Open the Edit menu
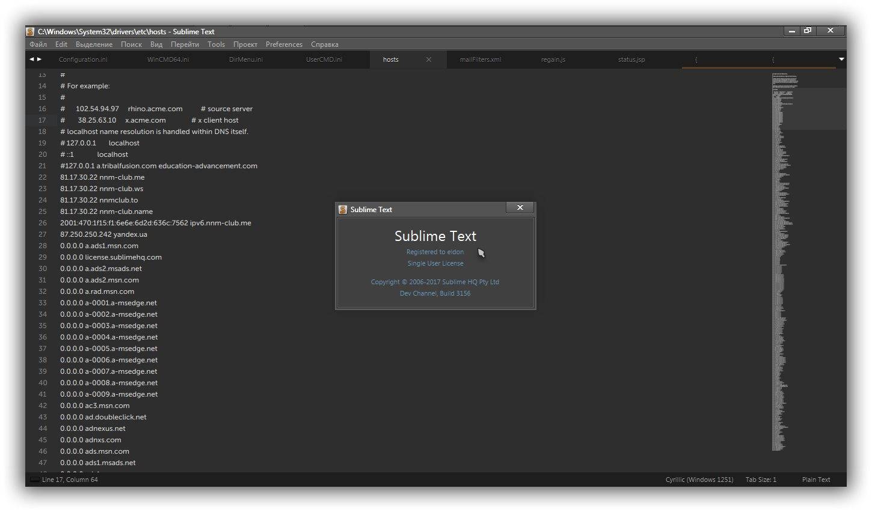The height and width of the screenshot is (512, 872). point(61,44)
